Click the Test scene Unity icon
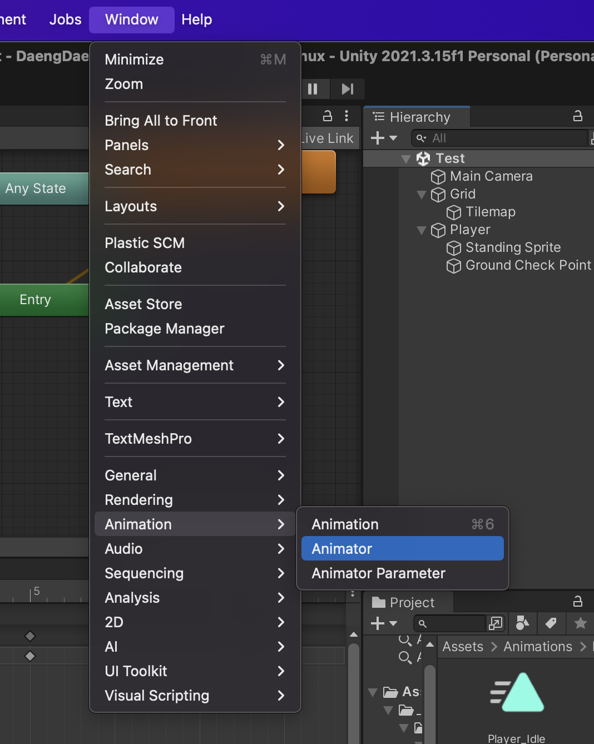This screenshot has width=594, height=744. 423,158
